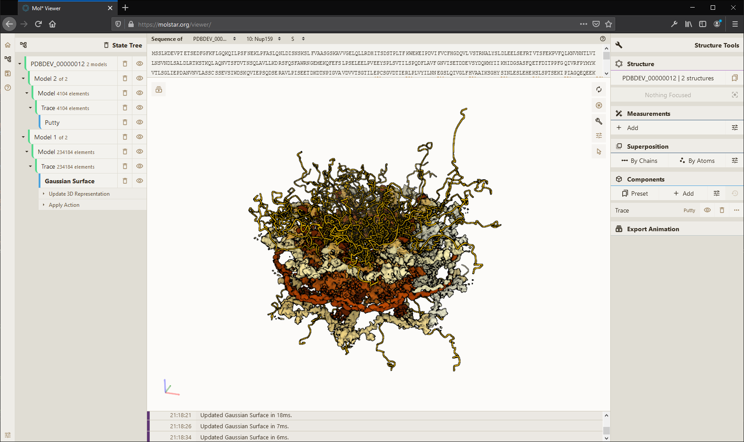Viewport: 744px width, 442px height.
Task: Click the By Chains superposition button
Action: (x=639, y=161)
